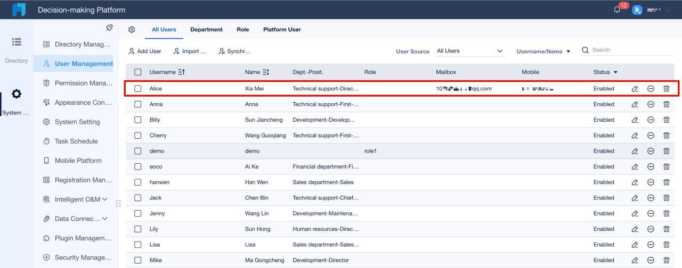Viewport: 682px width, 268px height.
Task: Check the Jack user checkbox
Action: (138, 198)
